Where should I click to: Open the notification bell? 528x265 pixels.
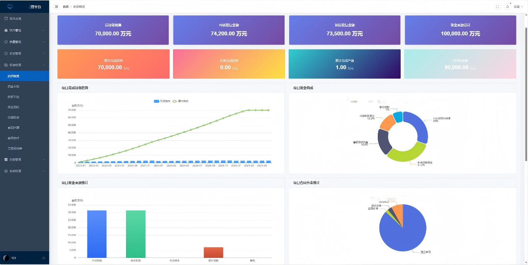click(x=508, y=7)
